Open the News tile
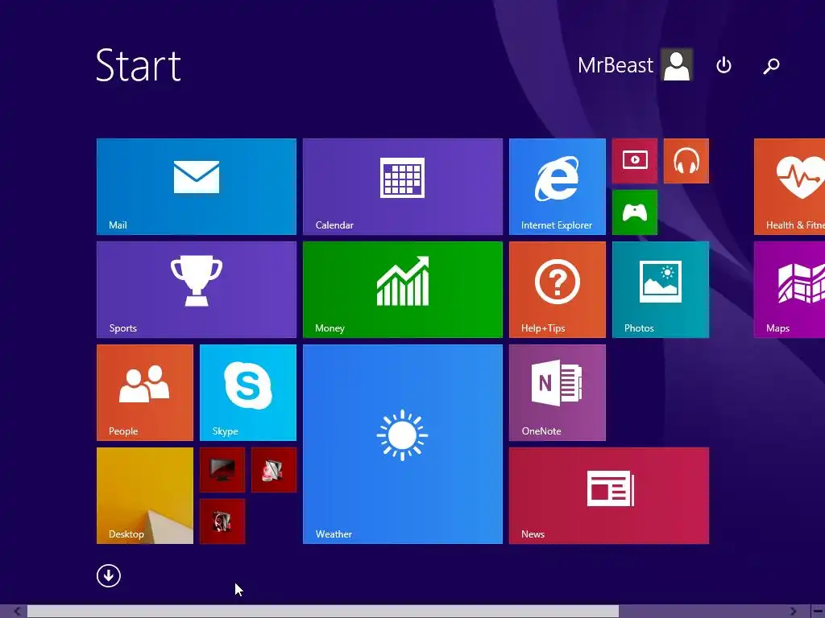Viewport: 825px width, 618px height. click(609, 496)
